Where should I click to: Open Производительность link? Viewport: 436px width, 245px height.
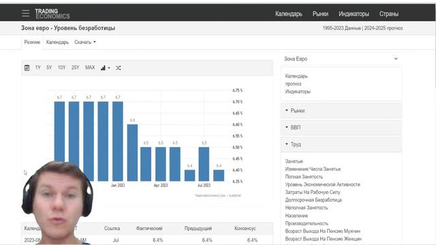(x=307, y=223)
